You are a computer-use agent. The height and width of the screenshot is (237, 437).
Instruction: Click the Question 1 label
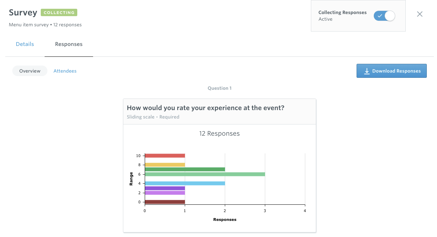220,88
